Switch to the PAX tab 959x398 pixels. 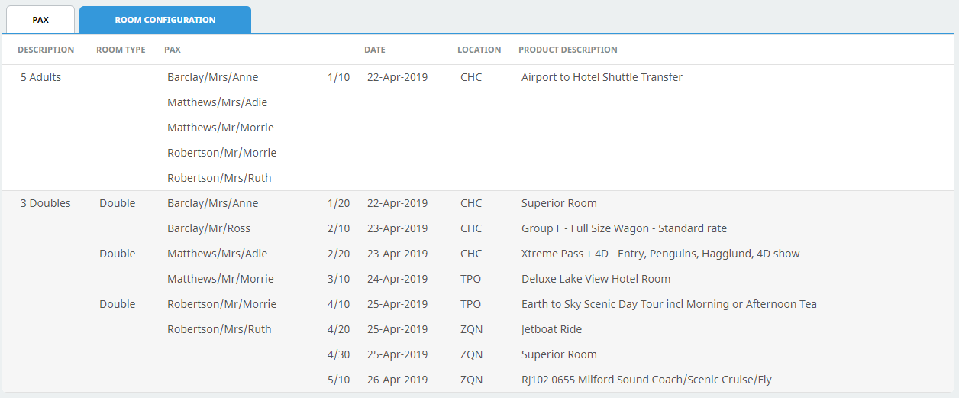click(40, 20)
